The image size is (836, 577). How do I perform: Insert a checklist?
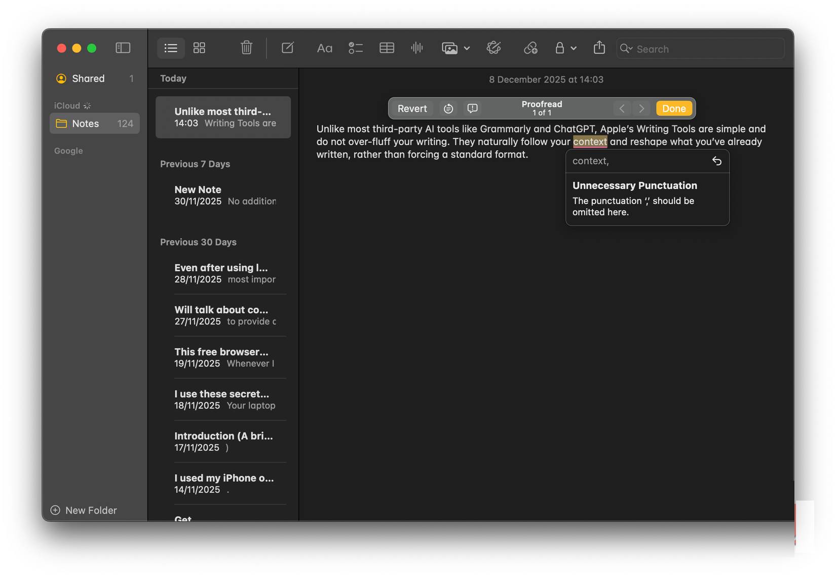[x=356, y=48]
